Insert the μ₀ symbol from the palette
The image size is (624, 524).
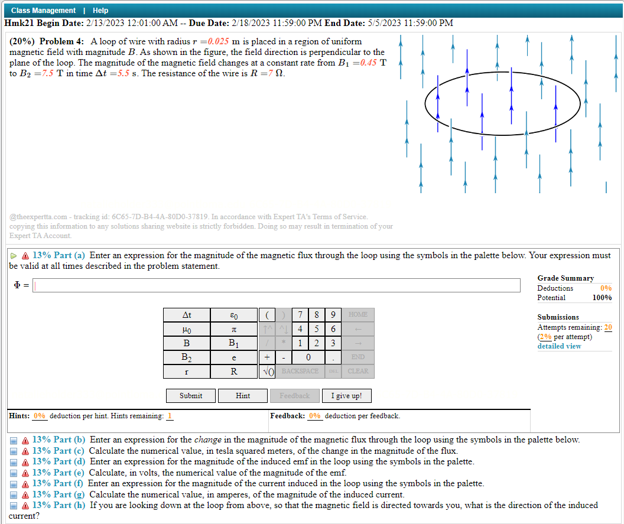point(187,329)
